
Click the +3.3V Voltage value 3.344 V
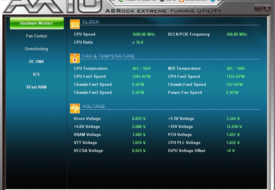coord(233,118)
